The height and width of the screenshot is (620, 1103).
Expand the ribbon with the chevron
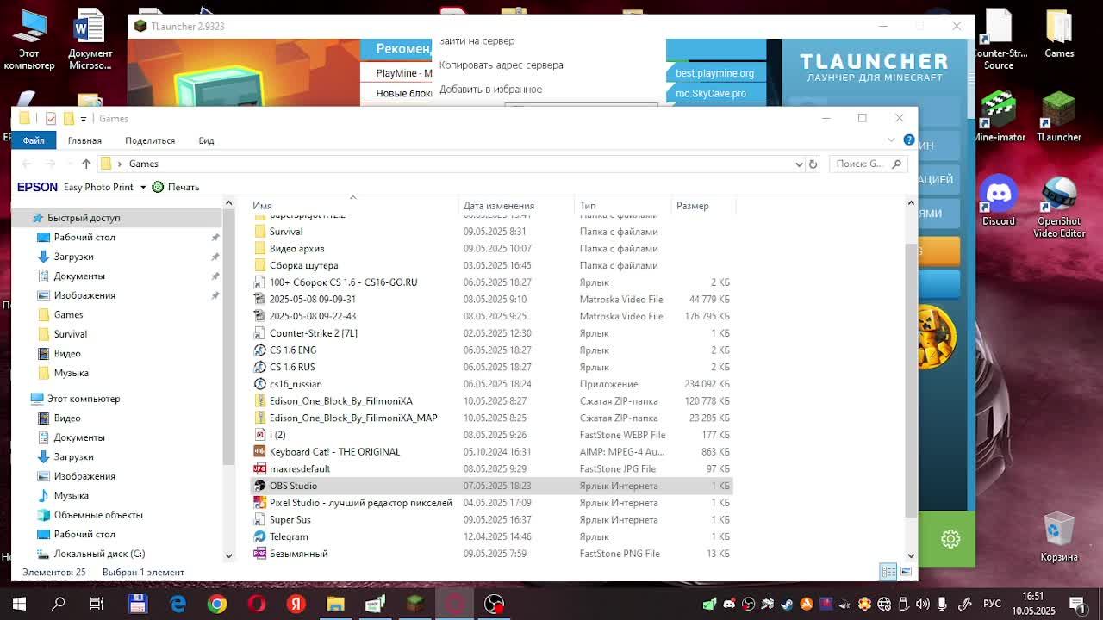[x=891, y=139]
